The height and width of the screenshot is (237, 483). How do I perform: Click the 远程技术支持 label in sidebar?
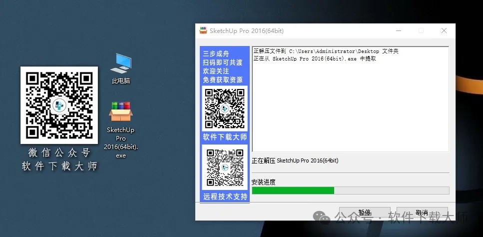coord(225,196)
